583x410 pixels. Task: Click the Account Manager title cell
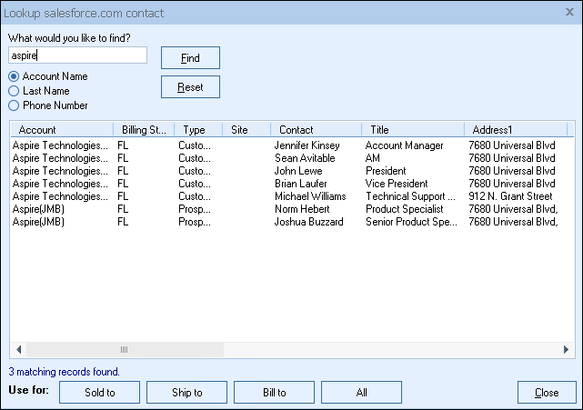pos(405,145)
